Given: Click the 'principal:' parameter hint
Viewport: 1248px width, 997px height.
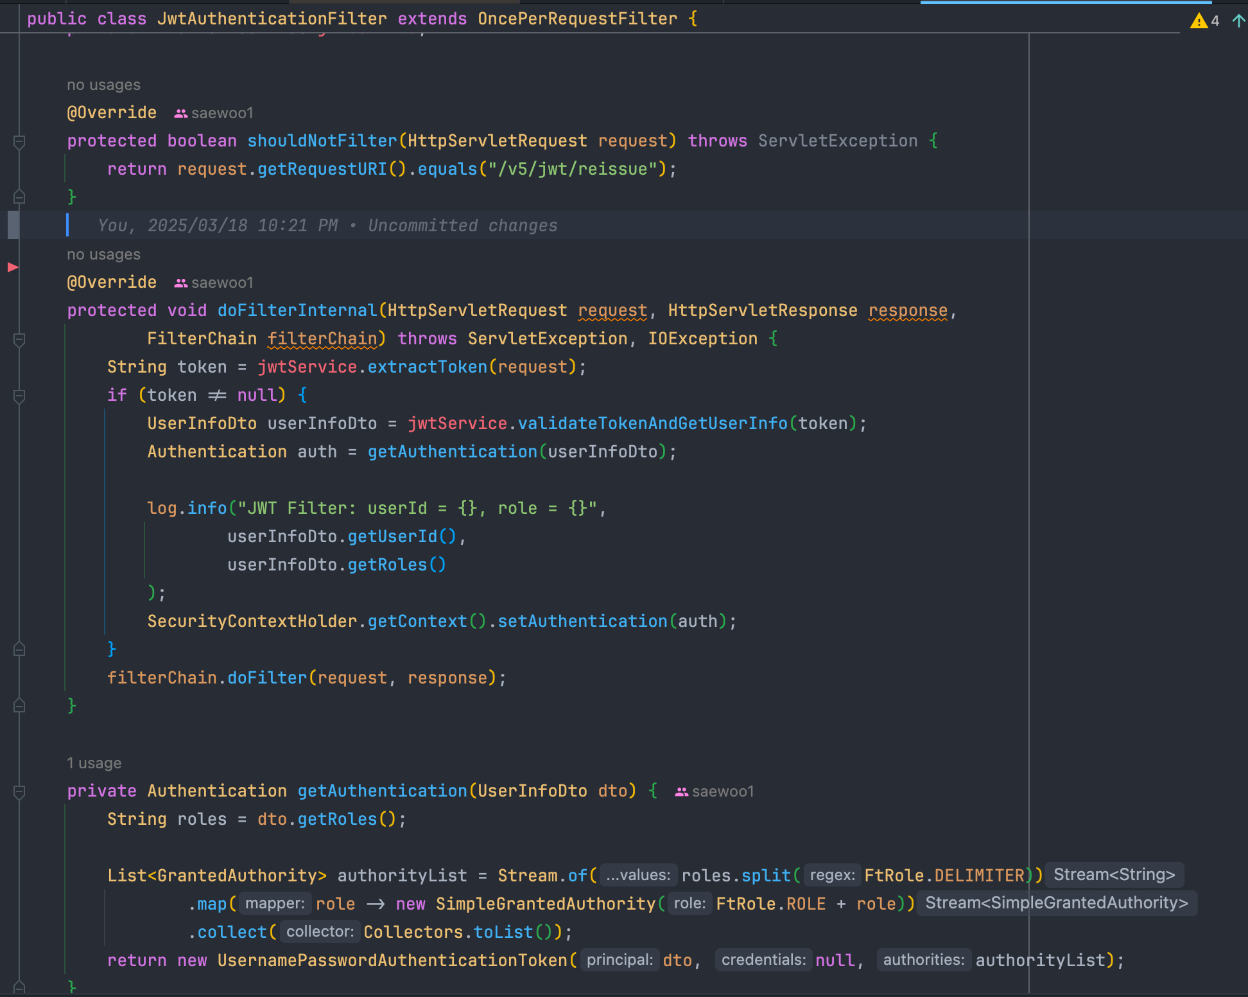Looking at the screenshot, I should point(620,960).
